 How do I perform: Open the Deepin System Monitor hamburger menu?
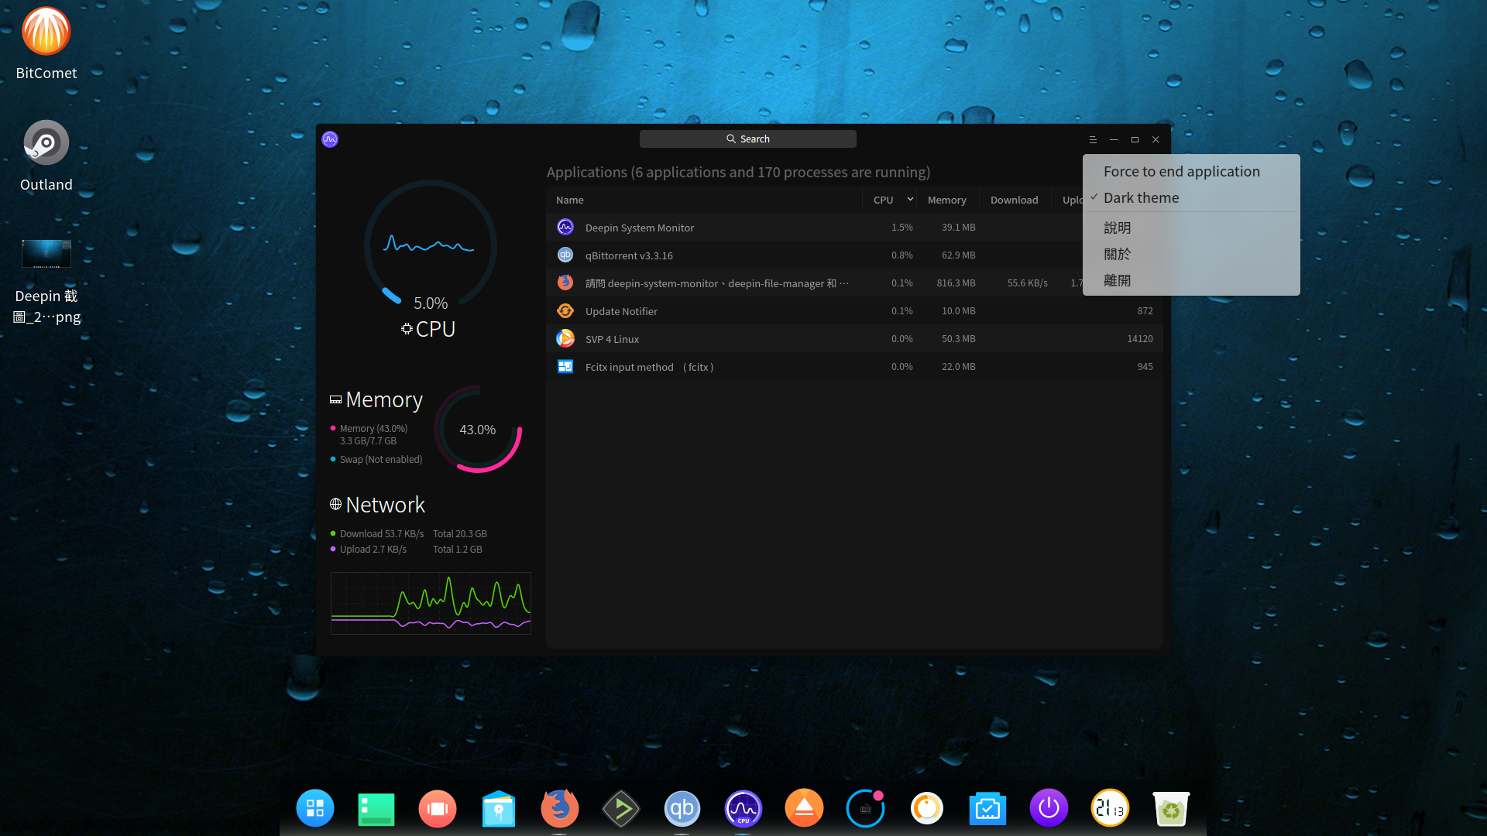tap(1093, 139)
